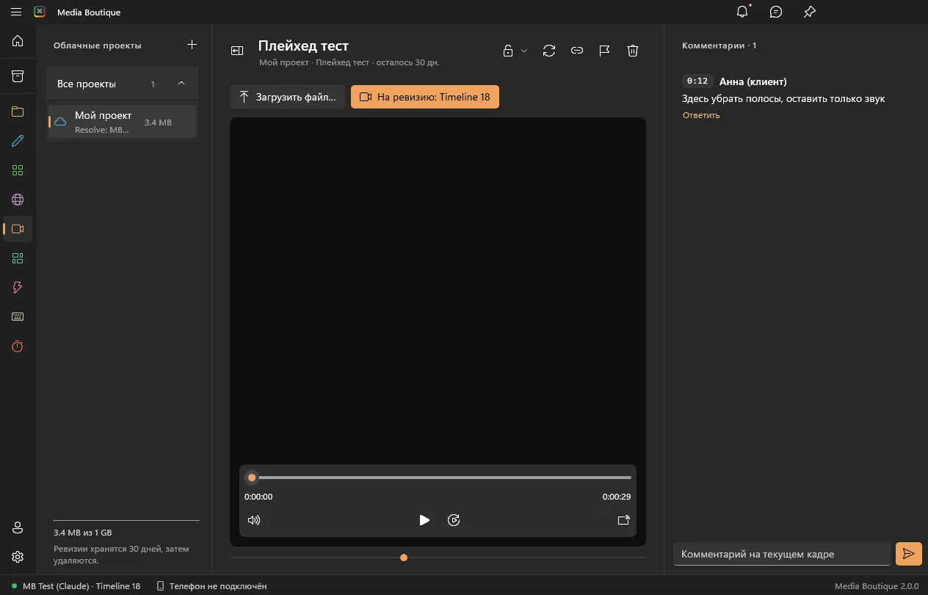
Task: Select the "Мой проект" cloud project
Action: (x=123, y=122)
